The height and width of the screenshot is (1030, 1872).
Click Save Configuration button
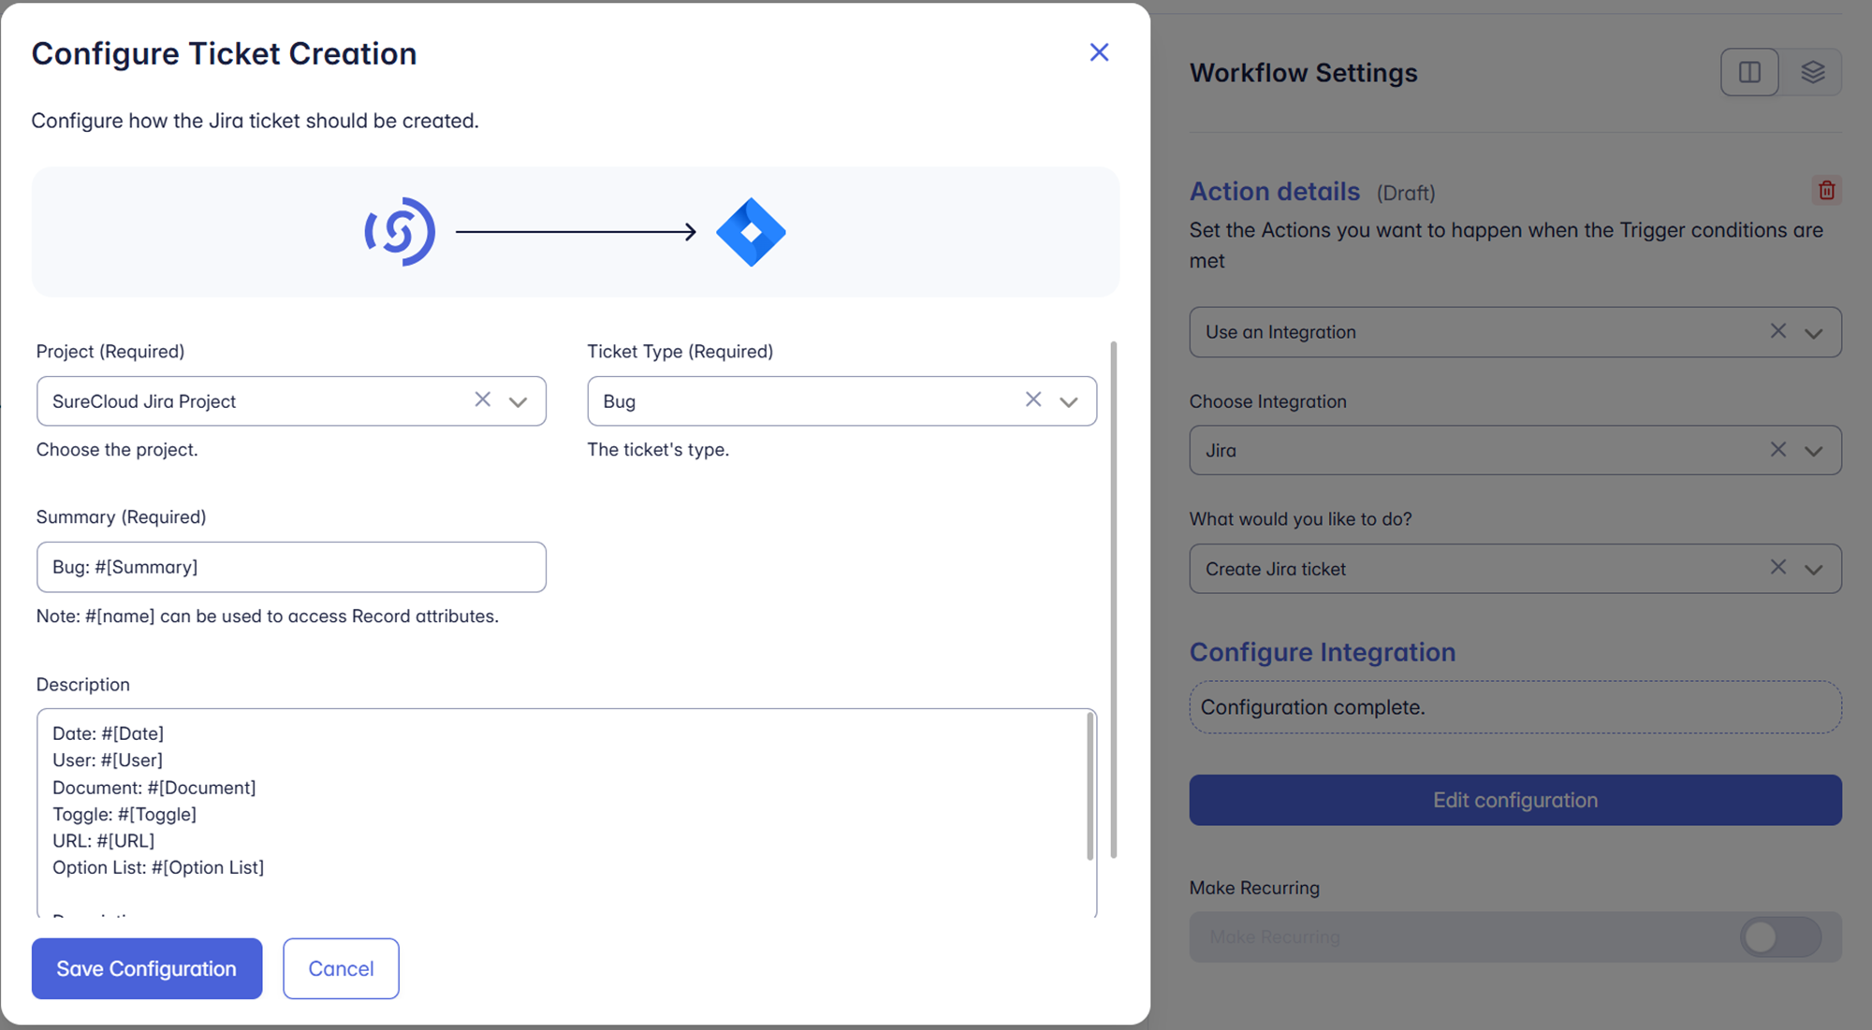147,968
